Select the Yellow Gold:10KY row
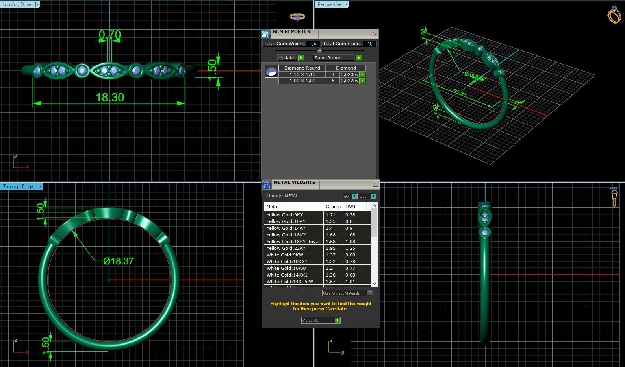This screenshot has width=625, height=367. point(317,221)
